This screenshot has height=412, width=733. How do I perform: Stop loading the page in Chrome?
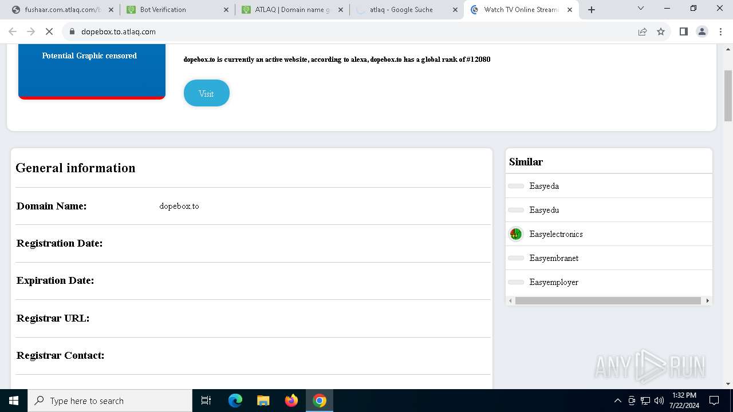point(49,31)
